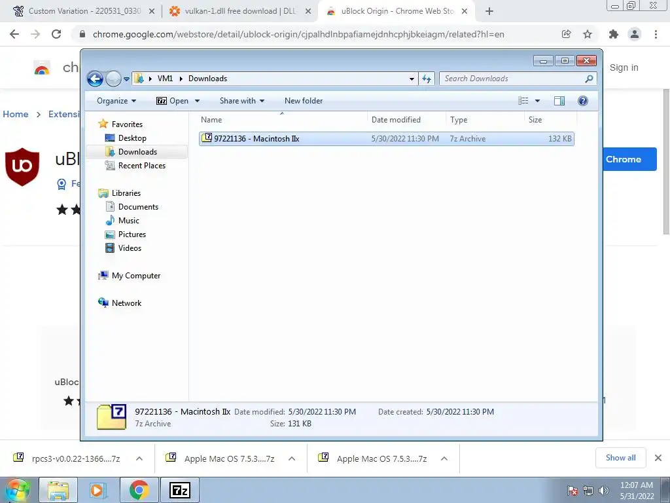
Task: Click the refresh button next to address bar
Action: coord(427,79)
